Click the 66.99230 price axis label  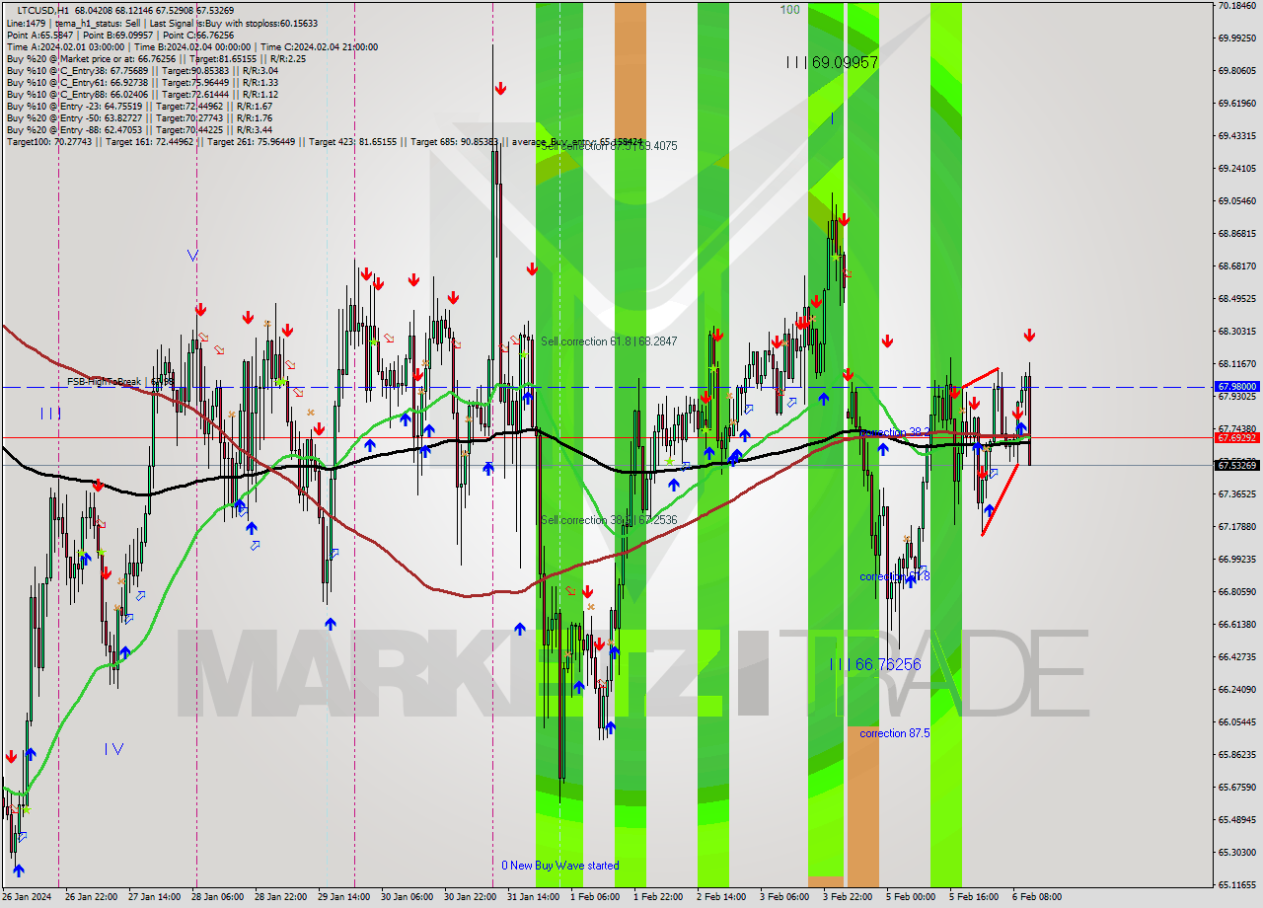tap(1236, 560)
